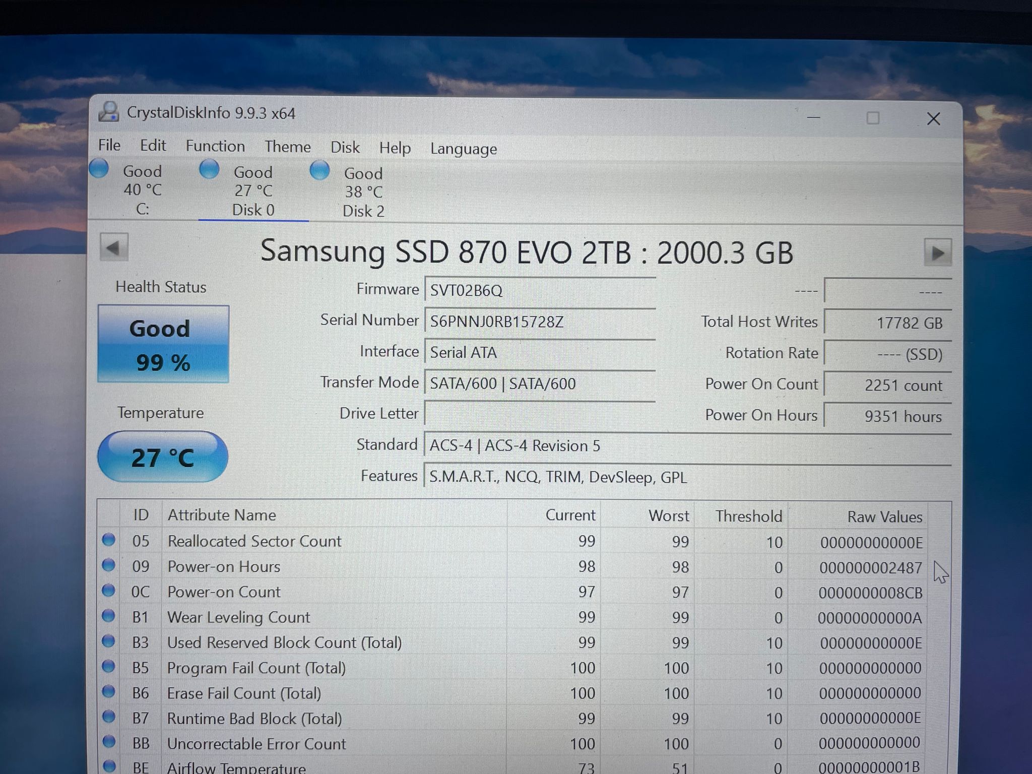Click the status dot of Used Reserved Block Count row
Viewport: 1032px width, 774px height.
108,641
